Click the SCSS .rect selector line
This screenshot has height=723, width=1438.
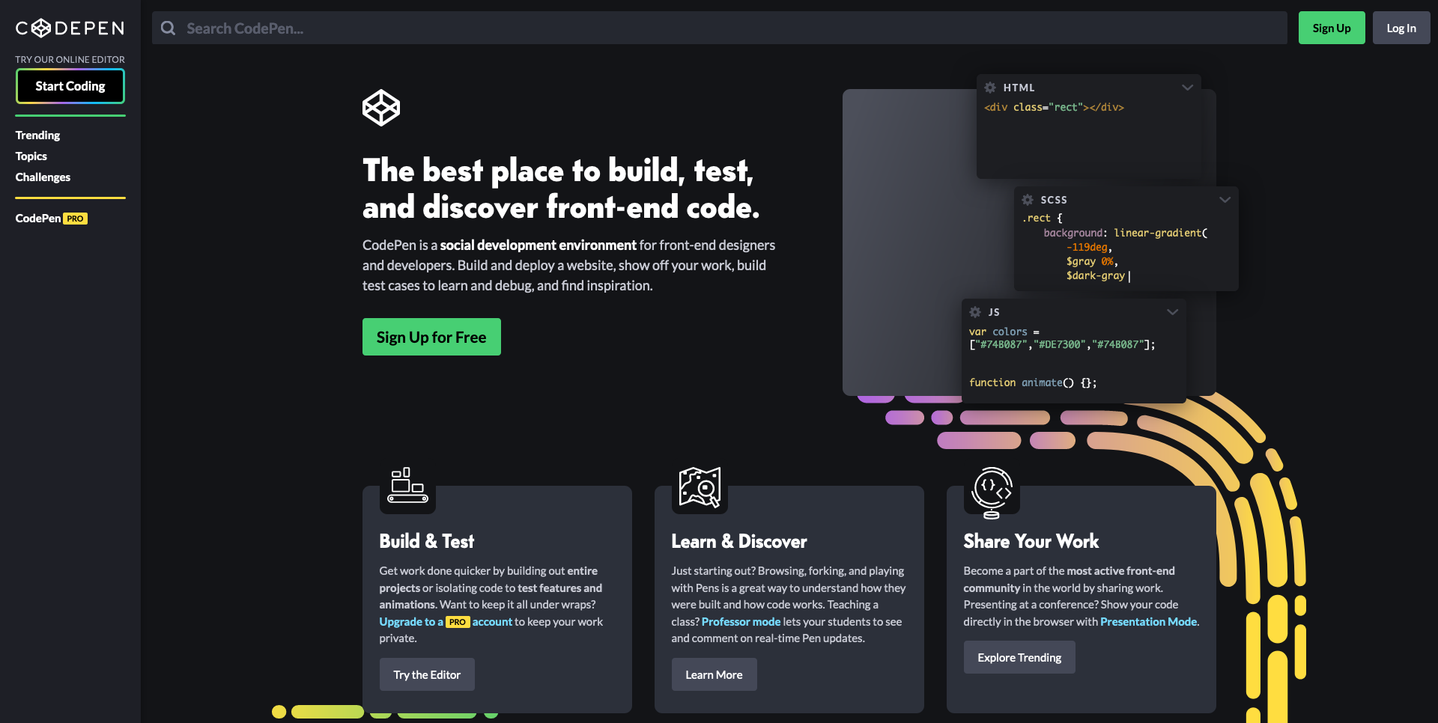(1042, 218)
